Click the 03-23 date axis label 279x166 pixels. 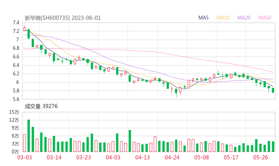pos(83,157)
